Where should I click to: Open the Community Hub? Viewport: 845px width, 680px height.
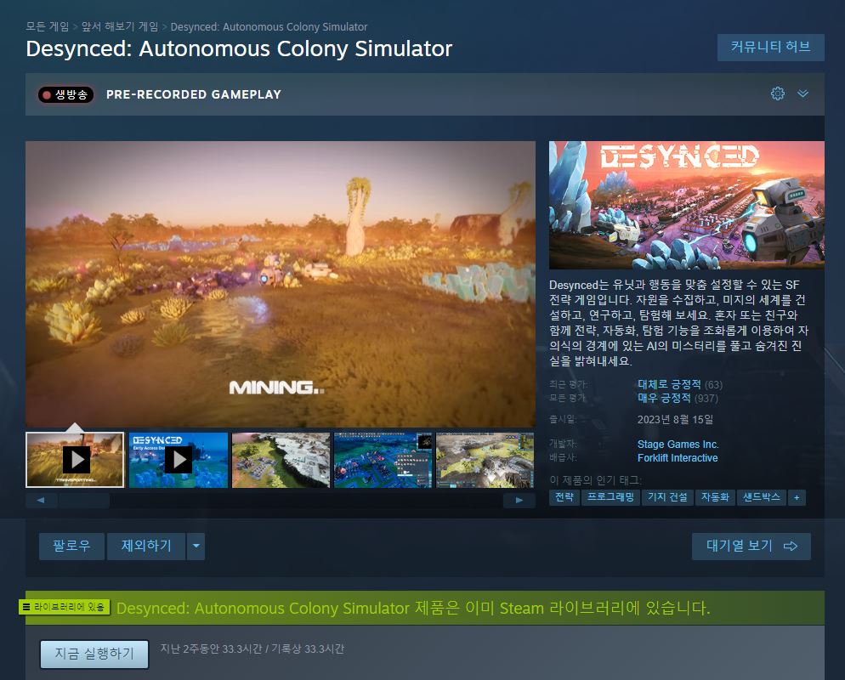(x=771, y=48)
